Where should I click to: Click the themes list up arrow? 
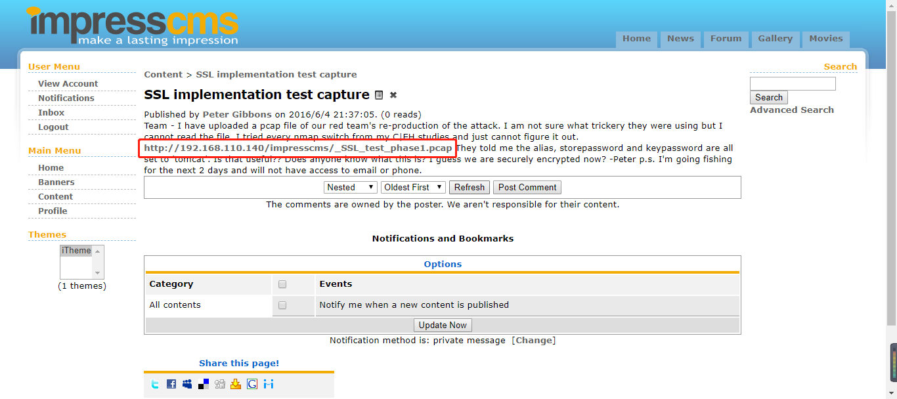[x=98, y=251]
